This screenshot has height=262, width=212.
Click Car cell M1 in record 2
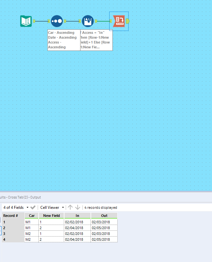click(32, 228)
